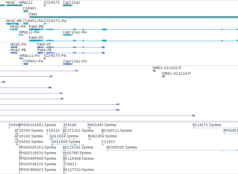Select the Cyp313a1-PA protein label
The image size is (238, 174).
[75, 61]
